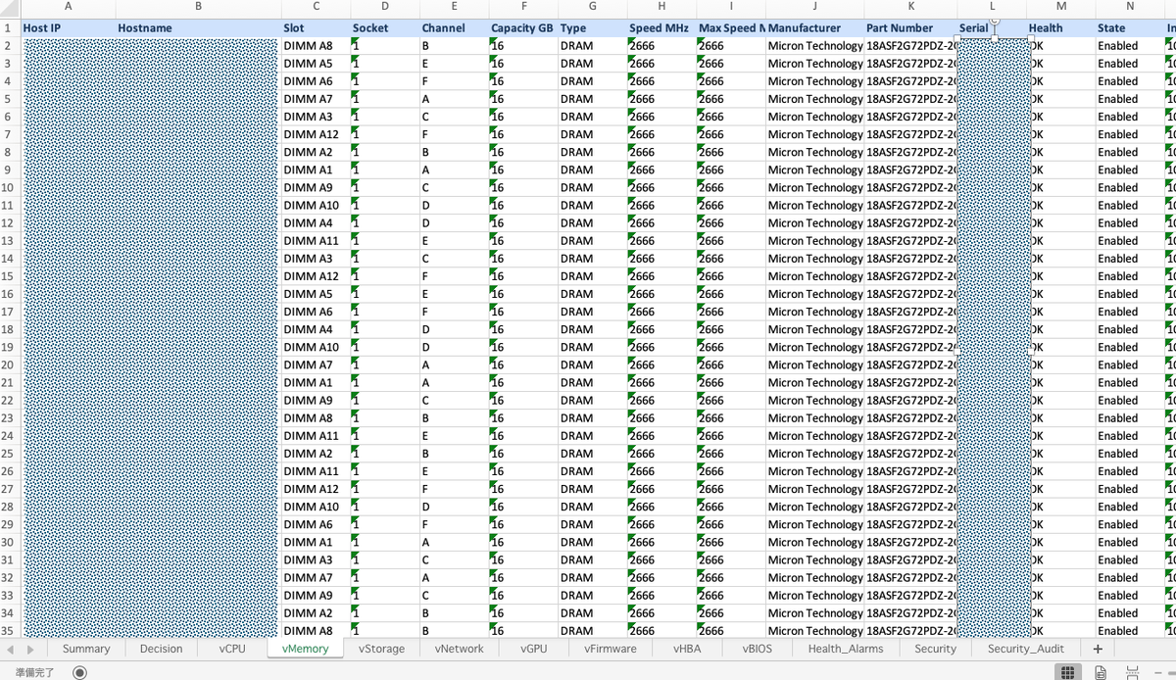Image resolution: width=1176 pixels, height=680 pixels.
Task: Switch to Normal view icon
Action: coord(1067,672)
